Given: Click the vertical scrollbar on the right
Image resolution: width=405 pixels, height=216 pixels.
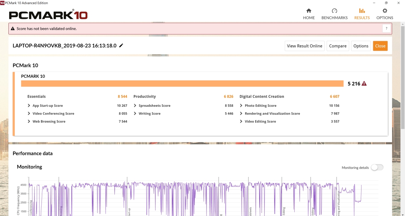Looking at the screenshot, I should pyautogui.click(x=402, y=101).
